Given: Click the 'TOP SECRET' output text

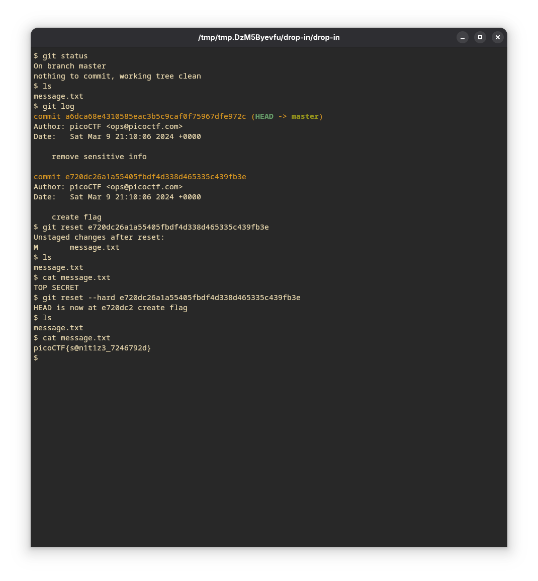Looking at the screenshot, I should pos(56,287).
